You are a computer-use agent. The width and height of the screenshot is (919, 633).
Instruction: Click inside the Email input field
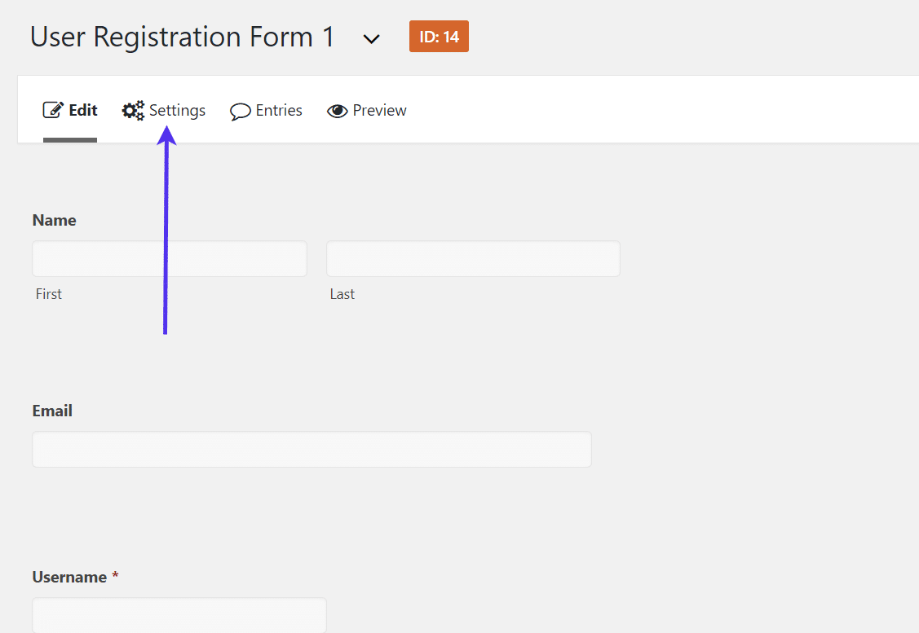[311, 449]
